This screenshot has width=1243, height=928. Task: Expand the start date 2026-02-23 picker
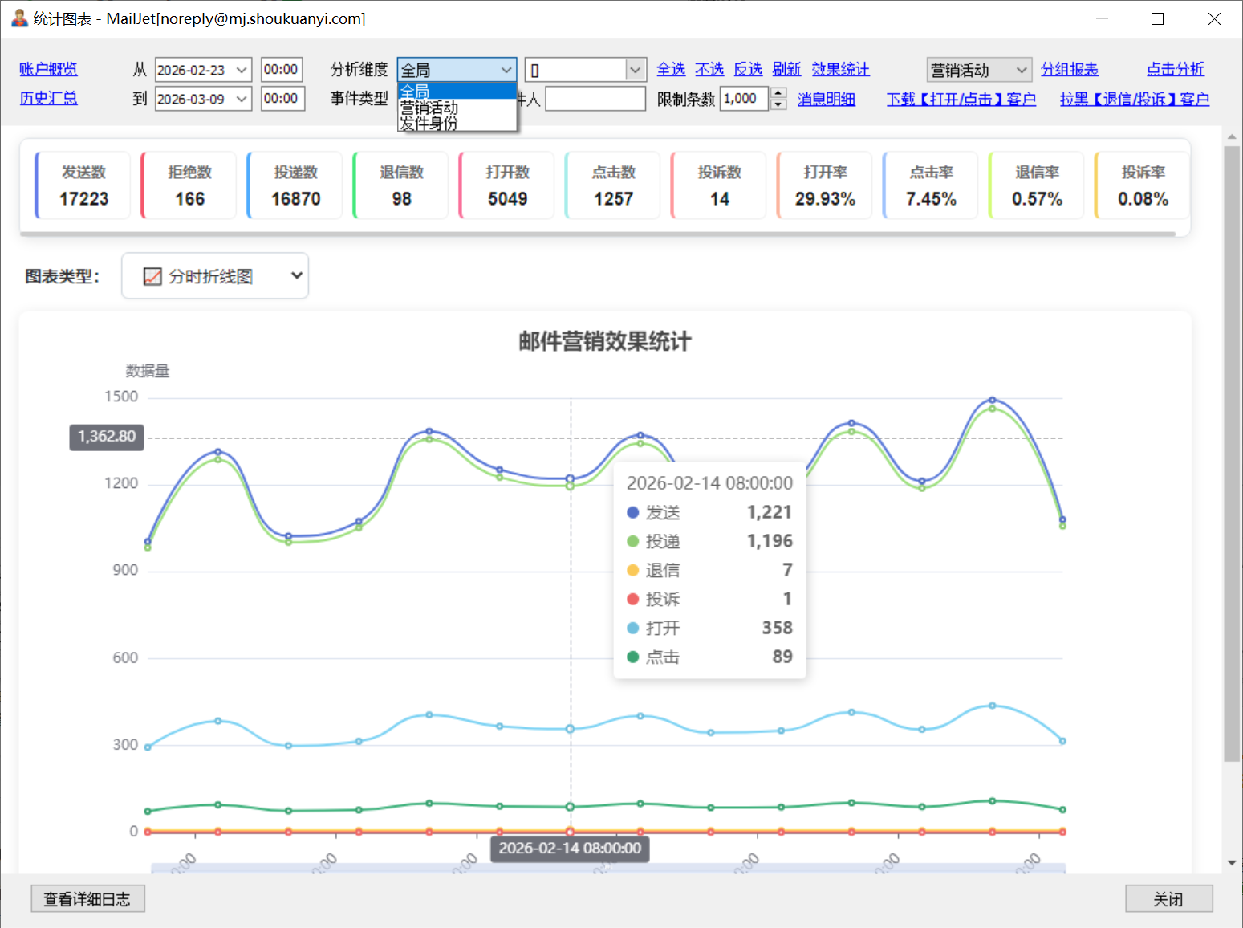pos(242,71)
